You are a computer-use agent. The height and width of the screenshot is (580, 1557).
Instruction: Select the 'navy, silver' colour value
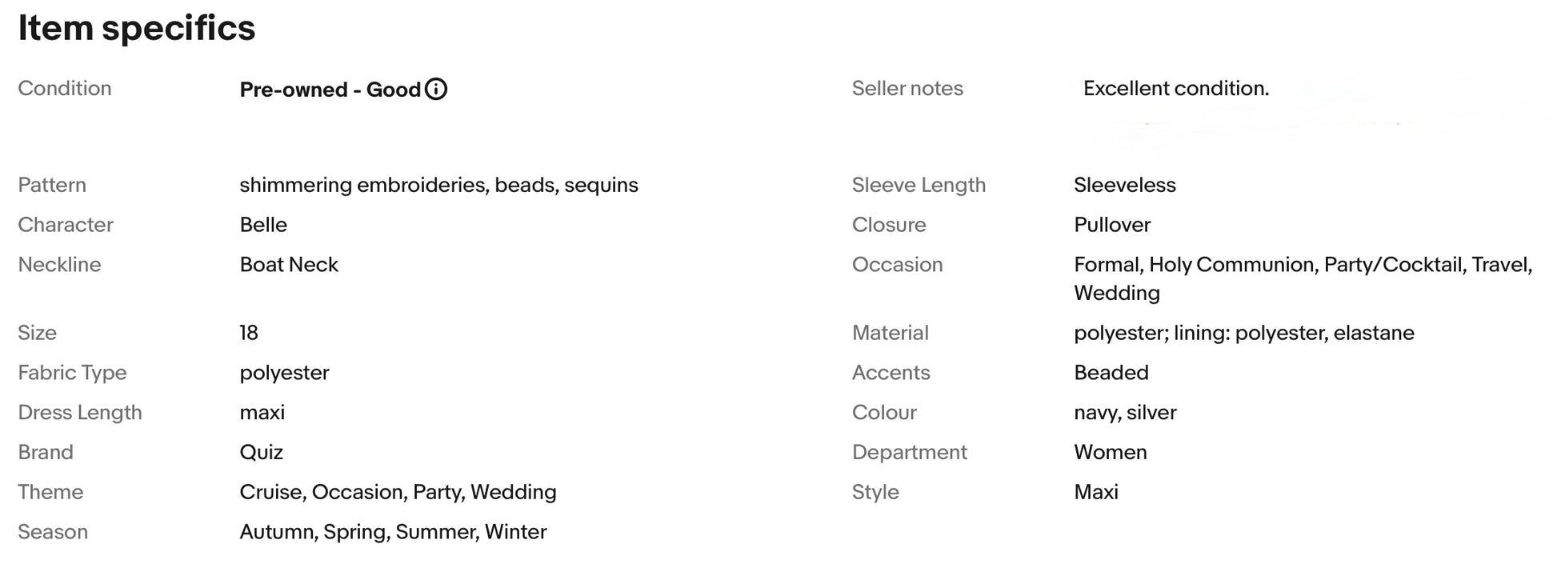click(1125, 413)
